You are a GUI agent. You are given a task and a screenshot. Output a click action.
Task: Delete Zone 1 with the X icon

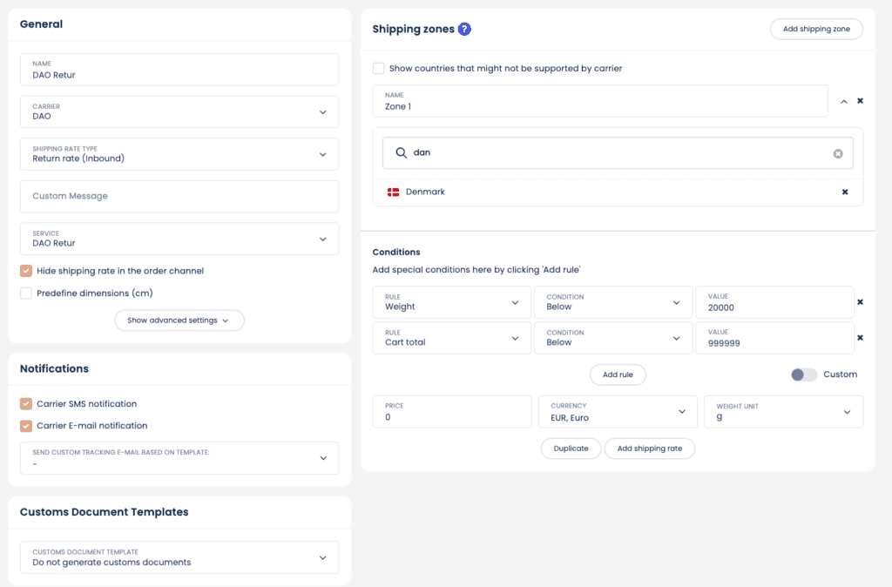(860, 101)
